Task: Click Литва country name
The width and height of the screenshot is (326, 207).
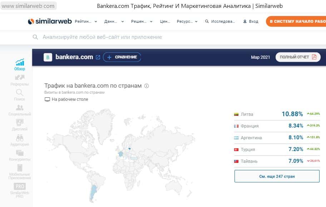Action: (x=247, y=114)
